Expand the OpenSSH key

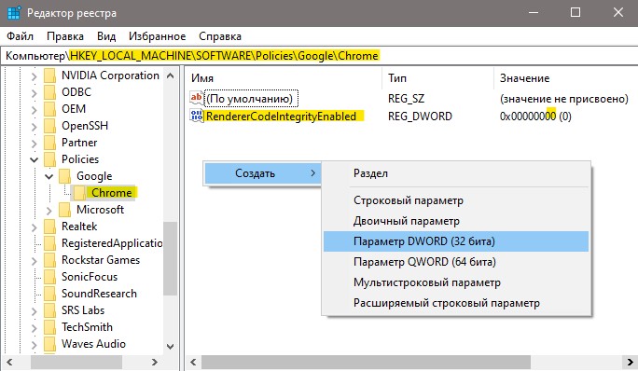(x=35, y=126)
